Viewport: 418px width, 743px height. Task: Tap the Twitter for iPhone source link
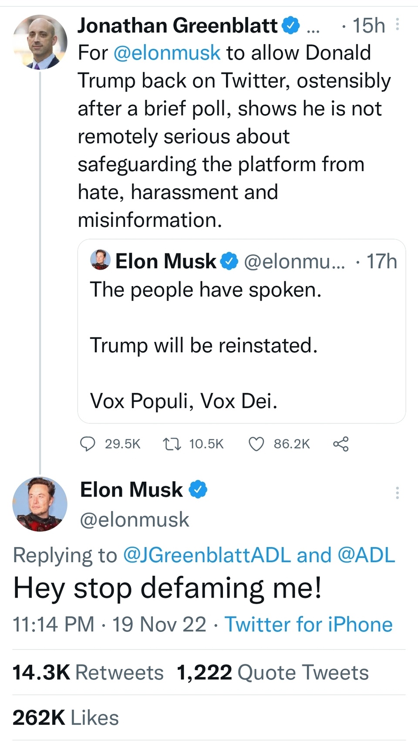coord(308,625)
